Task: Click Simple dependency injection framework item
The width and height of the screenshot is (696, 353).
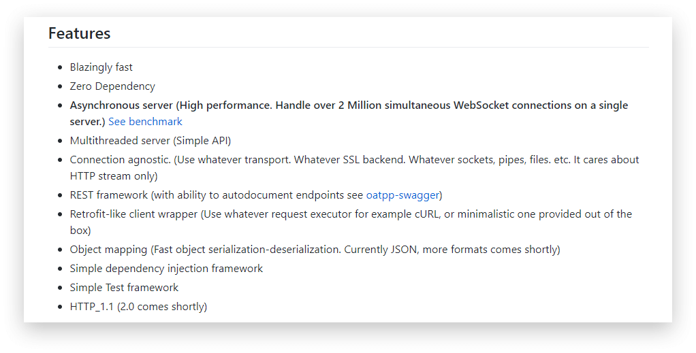Action: [x=166, y=269]
